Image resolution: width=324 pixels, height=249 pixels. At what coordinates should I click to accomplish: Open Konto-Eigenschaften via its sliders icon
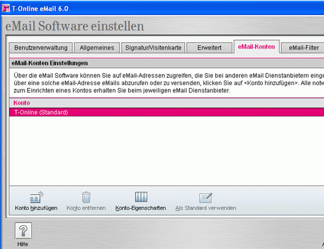(141, 197)
